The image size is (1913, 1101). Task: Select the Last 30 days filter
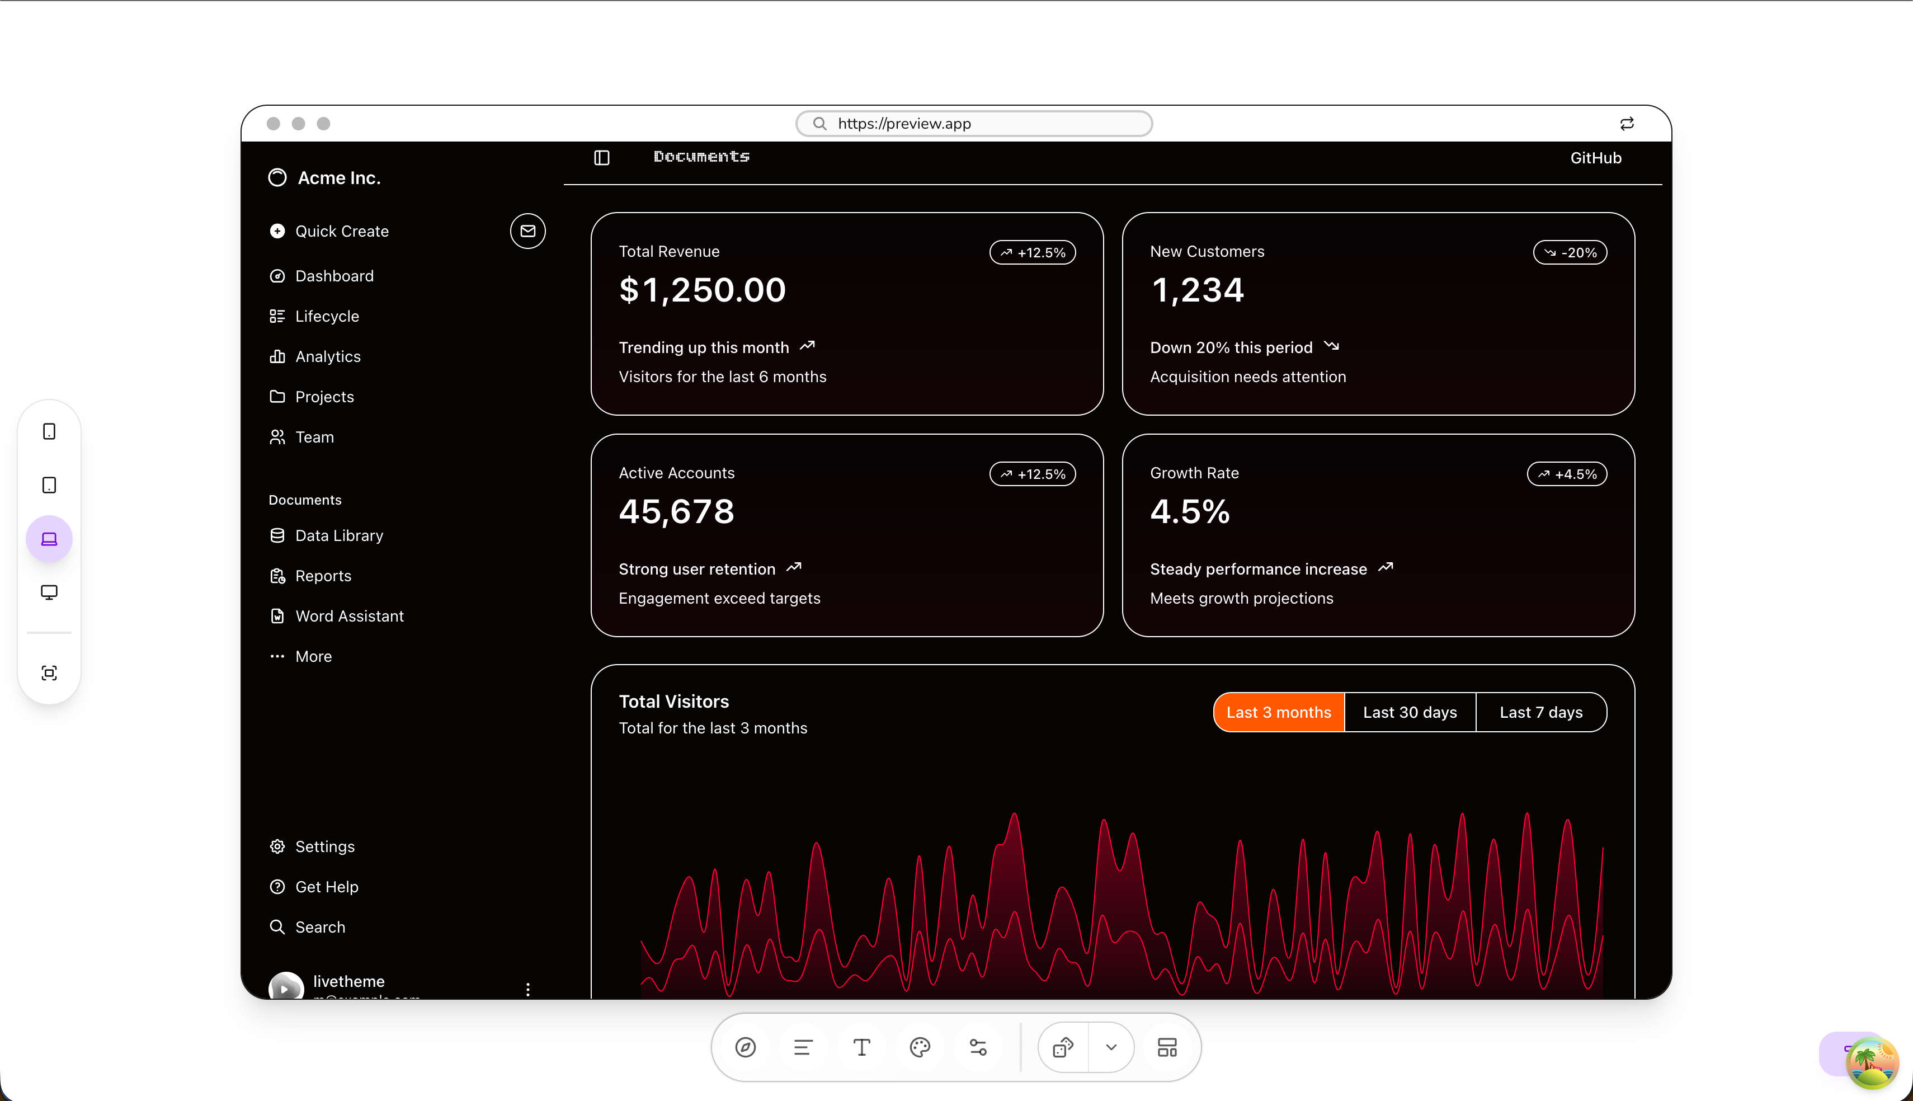click(x=1410, y=712)
